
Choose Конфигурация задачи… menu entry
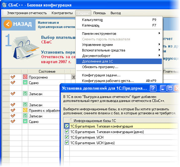pyautogui.click(x=119, y=75)
